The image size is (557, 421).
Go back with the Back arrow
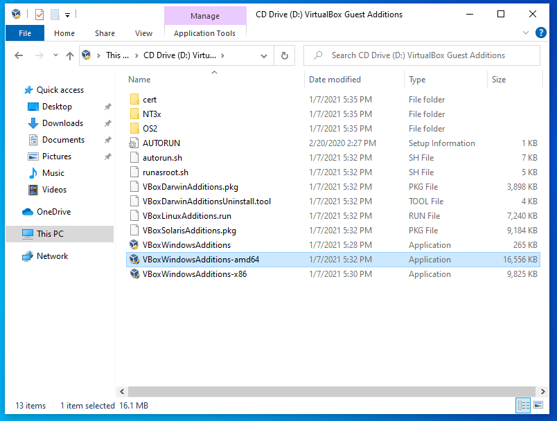click(x=19, y=55)
